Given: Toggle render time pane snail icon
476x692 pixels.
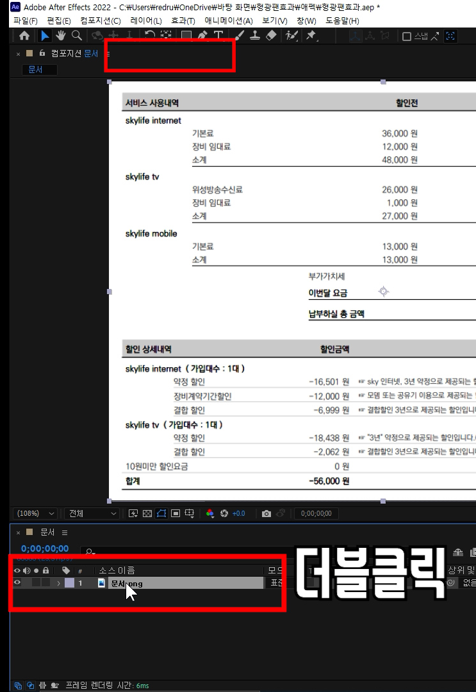Looking at the screenshot, I should pyautogui.click(x=54, y=686).
